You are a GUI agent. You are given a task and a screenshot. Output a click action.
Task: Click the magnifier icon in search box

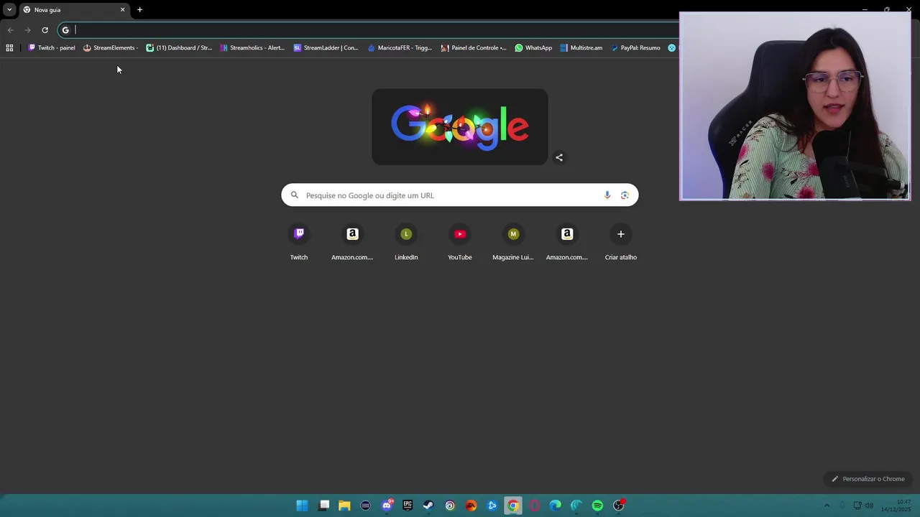pos(294,195)
